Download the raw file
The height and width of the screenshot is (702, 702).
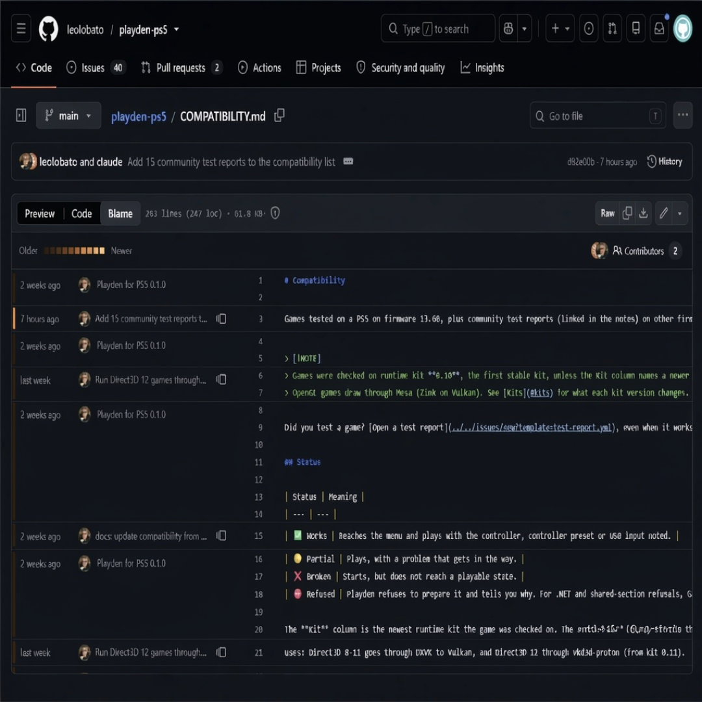tap(643, 213)
